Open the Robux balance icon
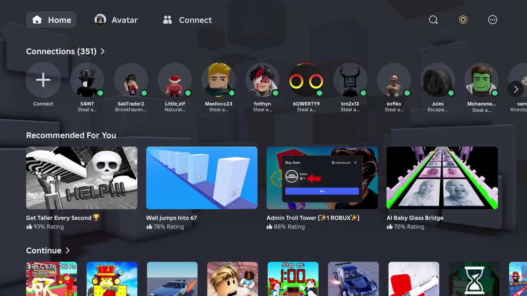Image resolution: width=527 pixels, height=296 pixels. [463, 20]
